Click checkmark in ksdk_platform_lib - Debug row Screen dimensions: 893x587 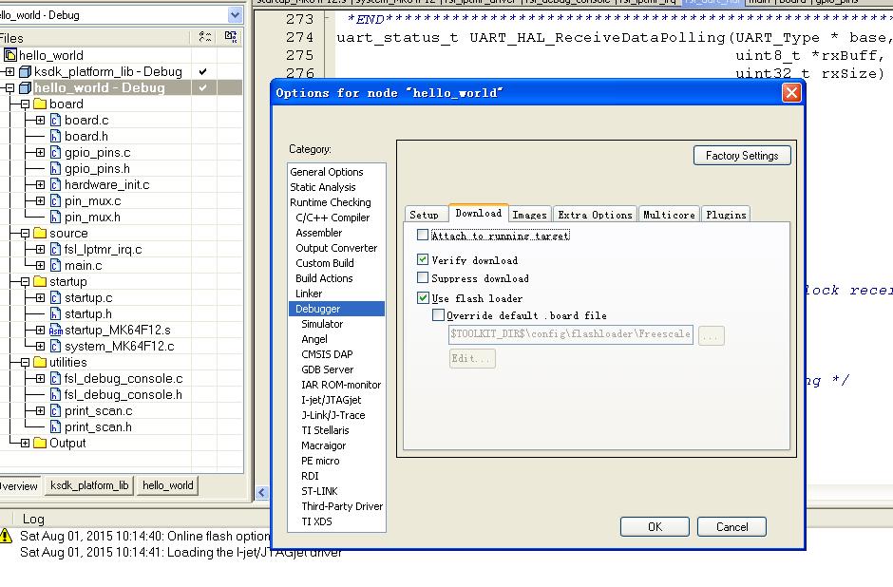coord(202,72)
